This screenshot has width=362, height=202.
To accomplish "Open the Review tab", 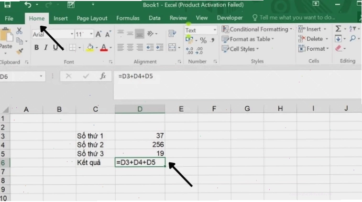I will (178, 18).
